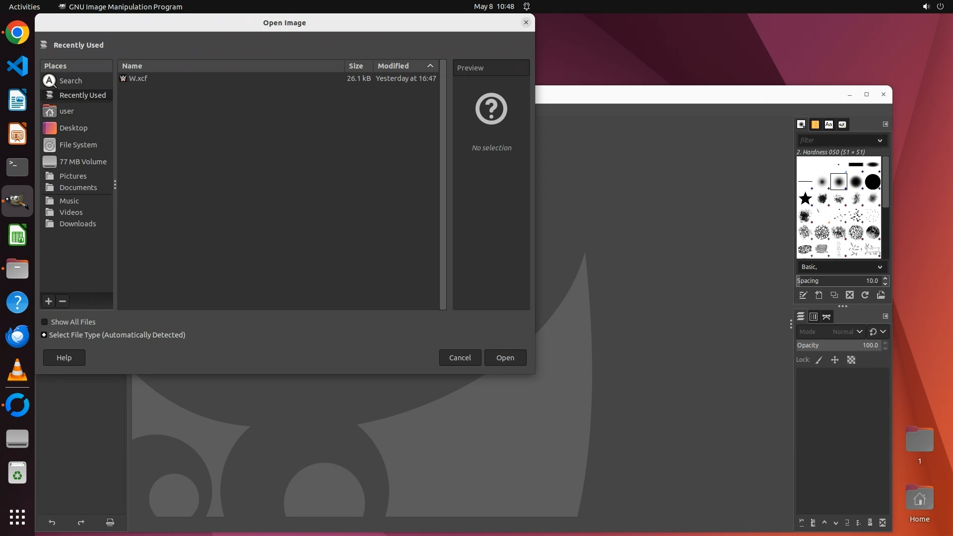
Task: Click the Open button
Action: (505, 358)
